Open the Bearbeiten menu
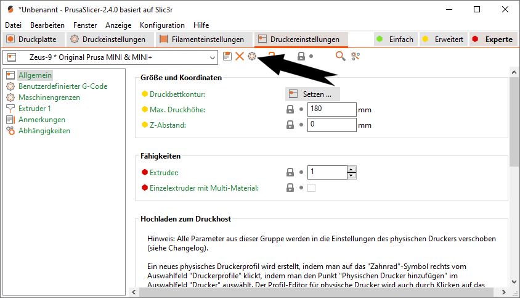The width and height of the screenshot is (520, 298). click(x=47, y=25)
